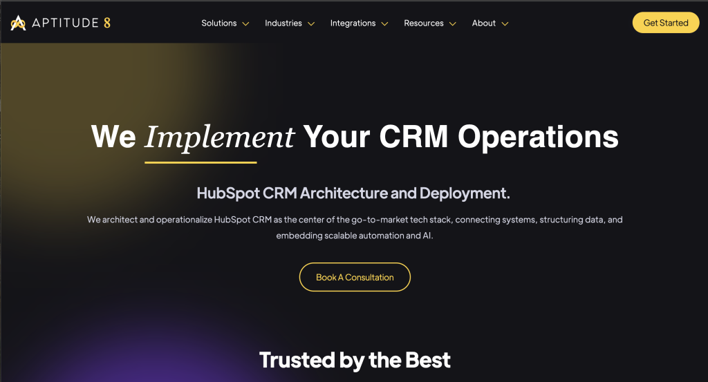Click the paragraph starting We architect and operationalize
Viewport: 708px width, 382px height.
355,227
